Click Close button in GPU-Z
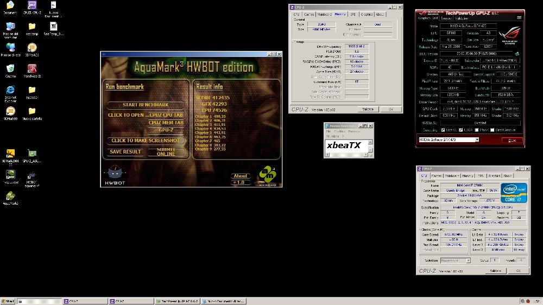543x305 pixels. (x=512, y=140)
